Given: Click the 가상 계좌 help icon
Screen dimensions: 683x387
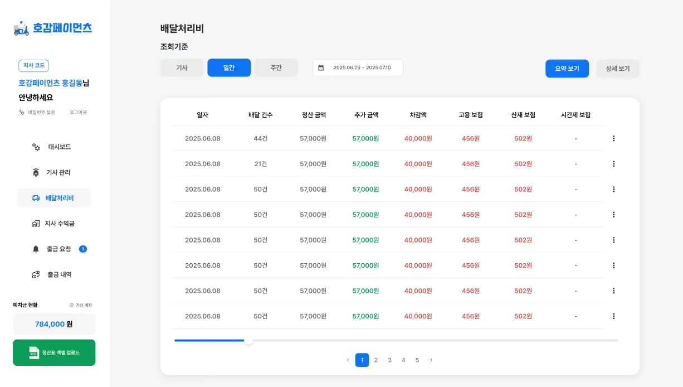Looking at the screenshot, I should [x=71, y=305].
